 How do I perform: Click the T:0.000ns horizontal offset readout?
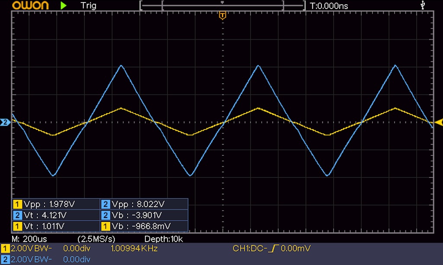(x=329, y=6)
